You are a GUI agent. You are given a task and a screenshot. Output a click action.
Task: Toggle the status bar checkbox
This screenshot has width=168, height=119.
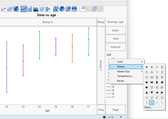click(x=117, y=117)
